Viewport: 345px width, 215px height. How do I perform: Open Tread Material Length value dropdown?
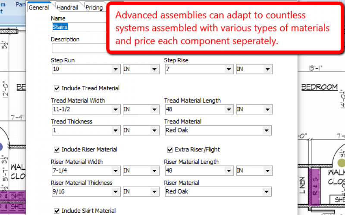coord(229,109)
